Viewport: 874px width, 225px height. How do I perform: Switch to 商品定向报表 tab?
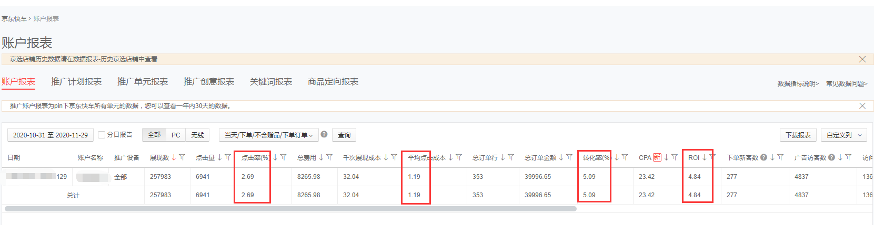pyautogui.click(x=333, y=82)
